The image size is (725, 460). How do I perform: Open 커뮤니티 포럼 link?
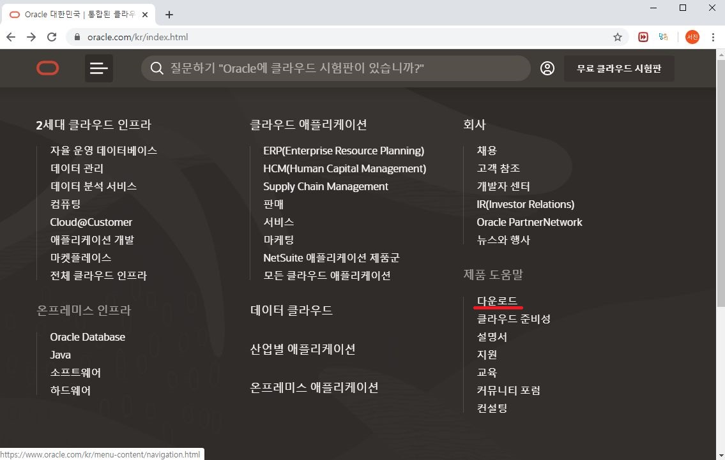(508, 390)
